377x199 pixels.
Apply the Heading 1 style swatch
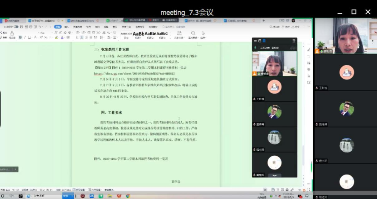tap(138, 34)
